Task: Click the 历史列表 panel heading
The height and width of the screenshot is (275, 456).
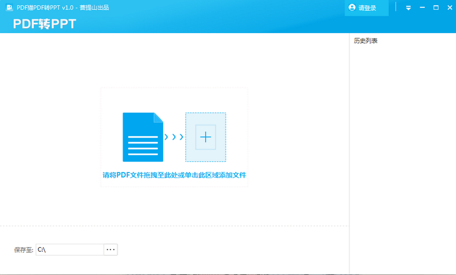Action: (x=365, y=40)
